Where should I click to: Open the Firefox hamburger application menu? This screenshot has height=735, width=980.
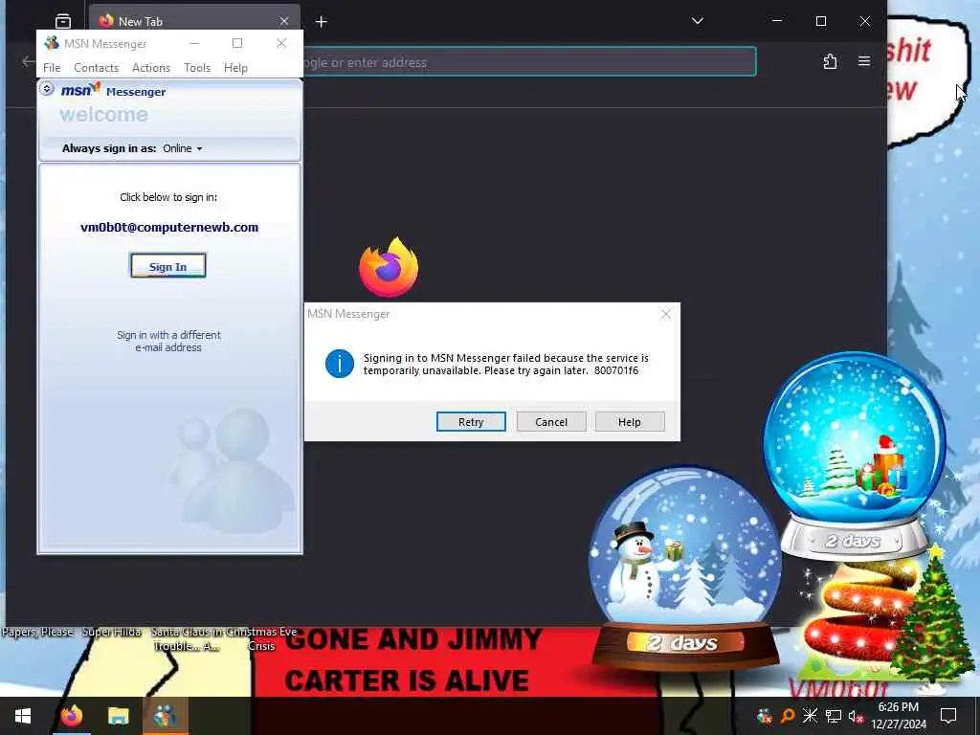(x=864, y=61)
